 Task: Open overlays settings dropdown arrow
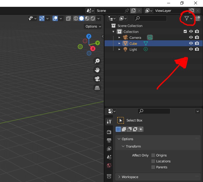click(61, 18)
